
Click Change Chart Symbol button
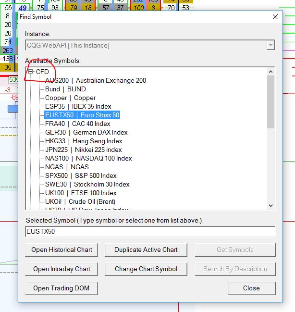[x=146, y=269]
